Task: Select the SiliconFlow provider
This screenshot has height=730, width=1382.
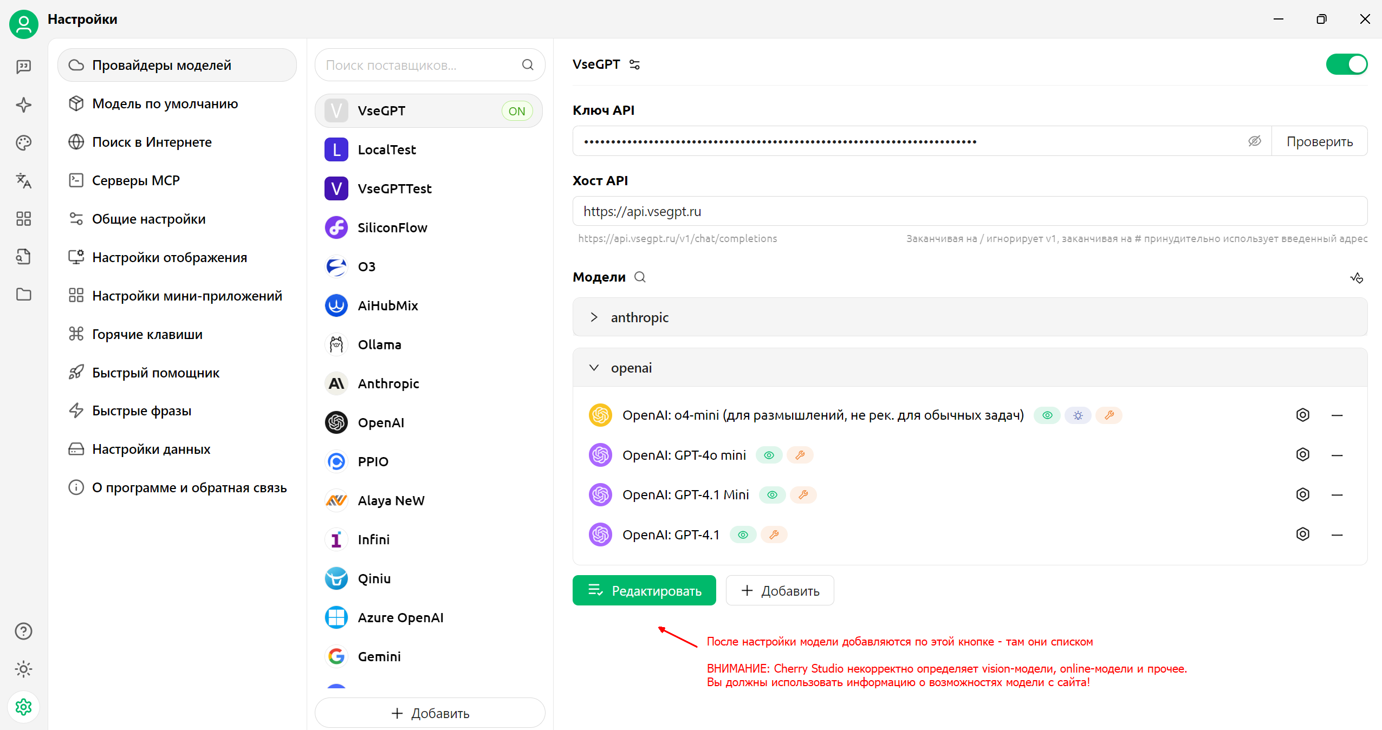Action: 429,227
